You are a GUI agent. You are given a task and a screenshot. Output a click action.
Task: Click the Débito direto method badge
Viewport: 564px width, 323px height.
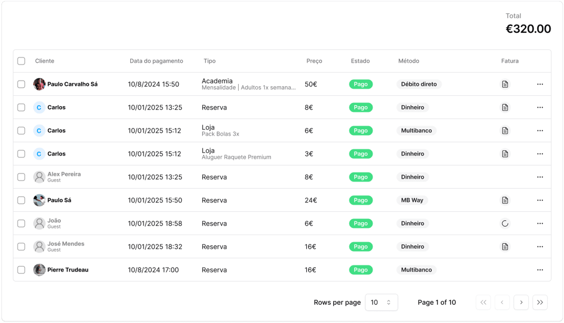click(x=419, y=84)
